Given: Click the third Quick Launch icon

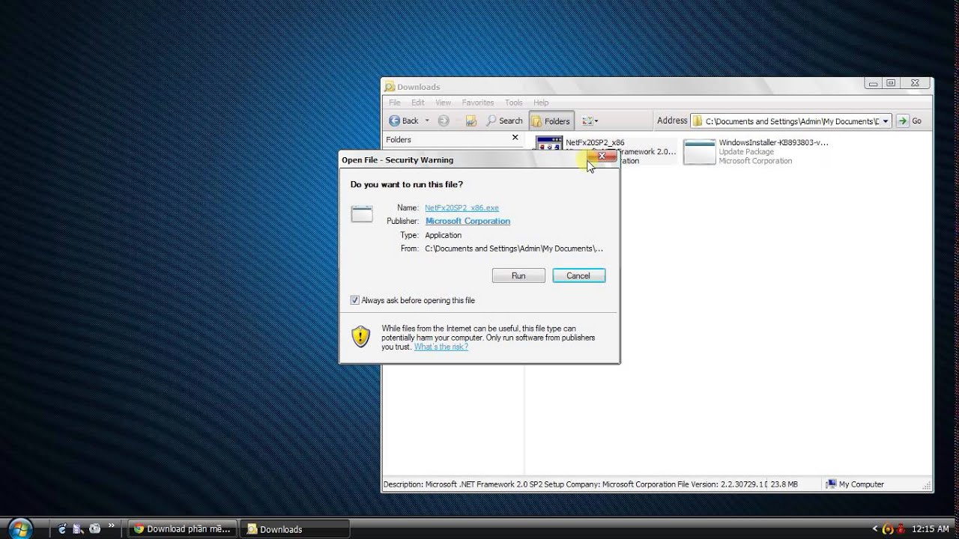Looking at the screenshot, I should pyautogui.click(x=94, y=529).
